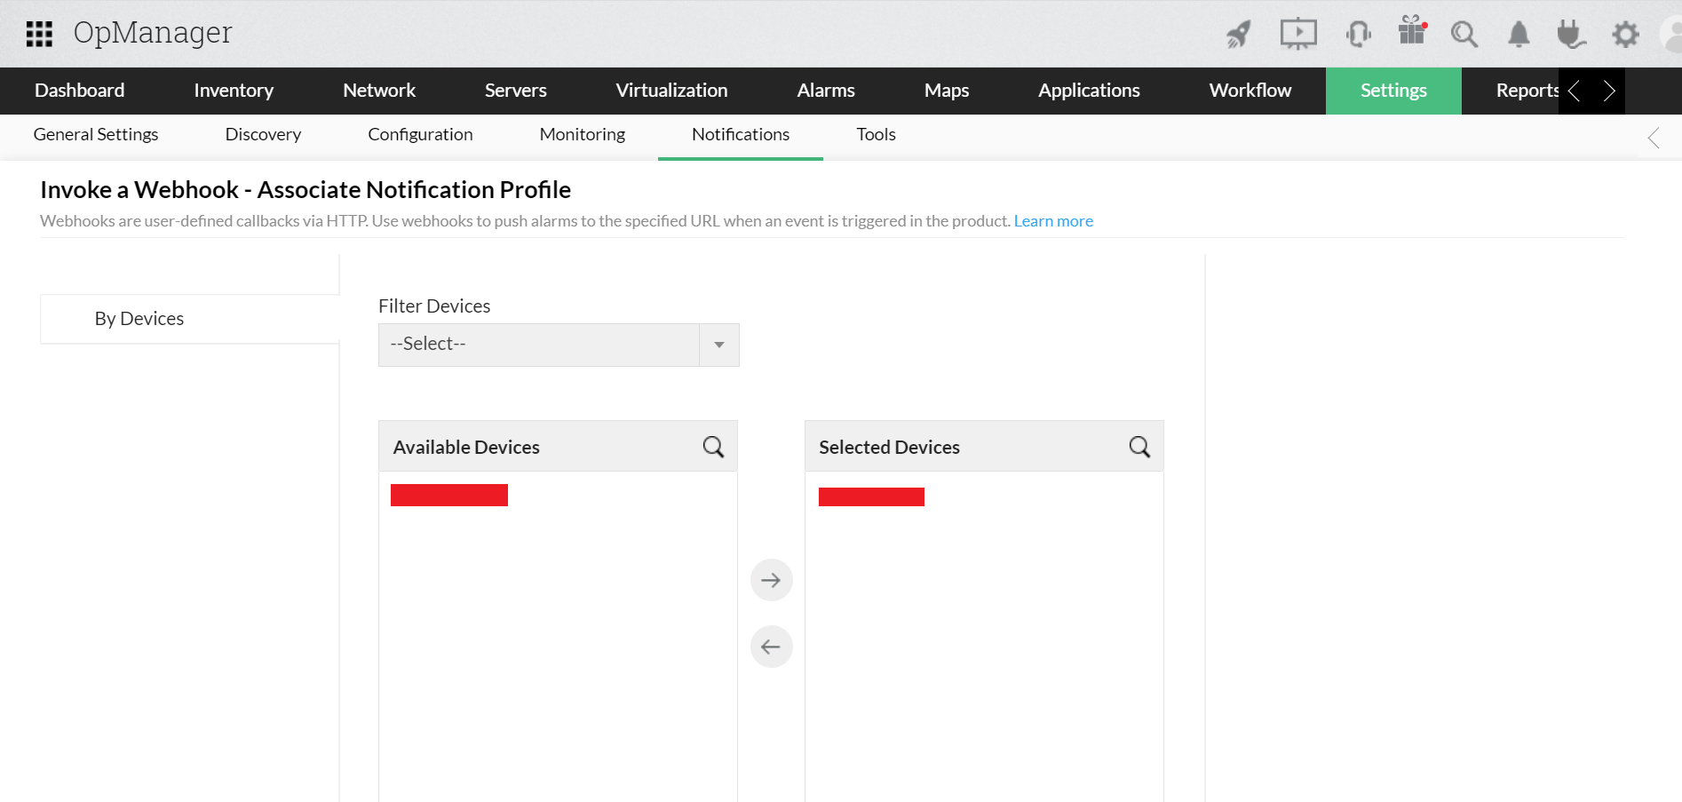Click the apps grid icon beside OpManager logo
Viewport: 1682px width, 802px height.
[39, 34]
